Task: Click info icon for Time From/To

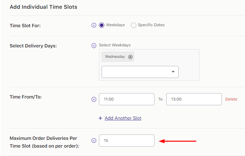Action: click(x=94, y=100)
